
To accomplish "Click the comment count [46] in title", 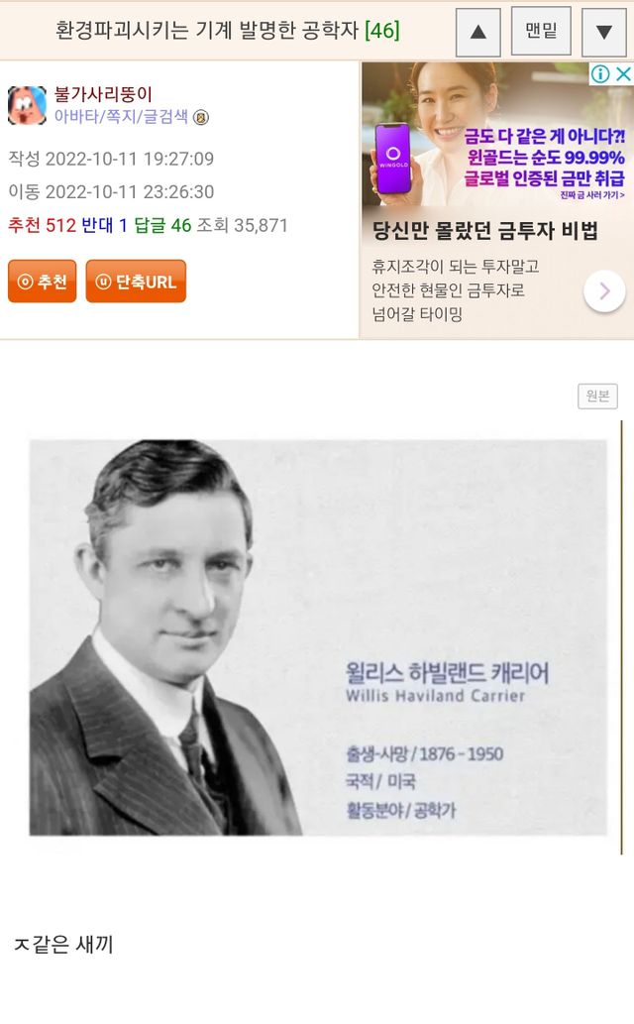I will pyautogui.click(x=382, y=30).
